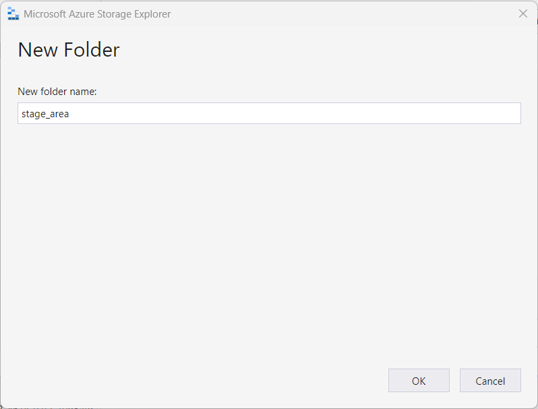Click the X icon in the title bar

pos(522,13)
